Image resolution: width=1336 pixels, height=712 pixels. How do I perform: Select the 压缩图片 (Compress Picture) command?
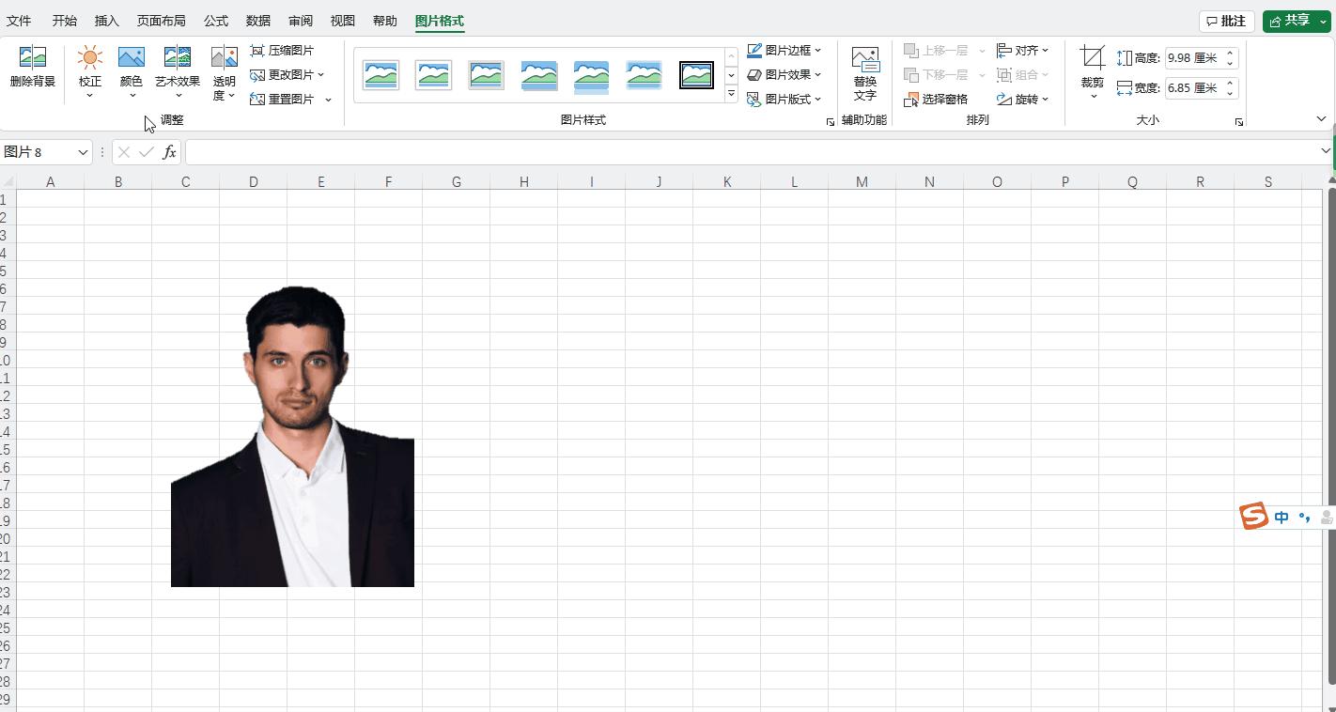(x=284, y=50)
